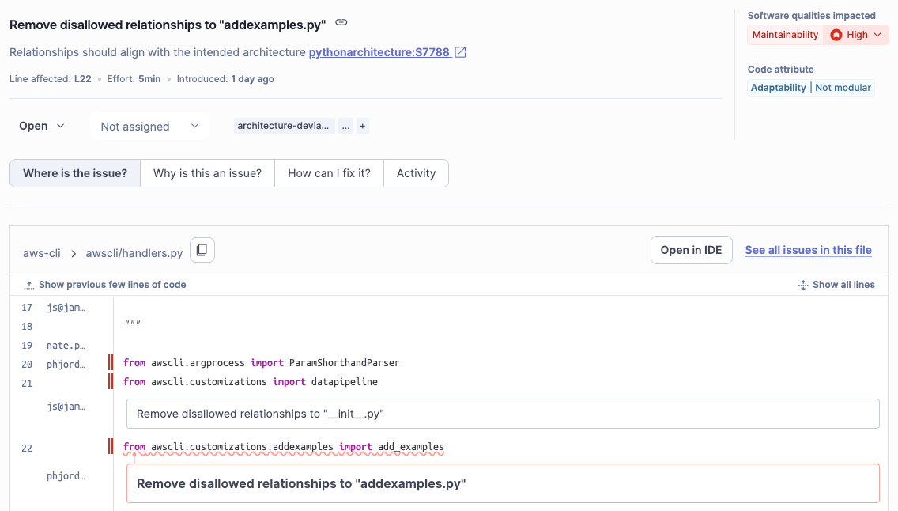
Task: Click the datapipeline import code on line 21
Action: pos(251,381)
